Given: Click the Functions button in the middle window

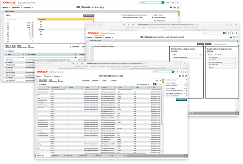Looking at the screenshot, I should [x=200, y=44].
